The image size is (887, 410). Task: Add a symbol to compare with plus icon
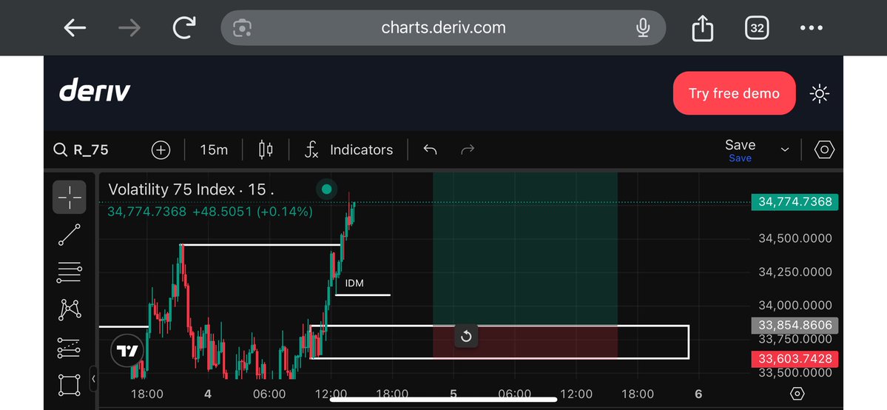161,150
